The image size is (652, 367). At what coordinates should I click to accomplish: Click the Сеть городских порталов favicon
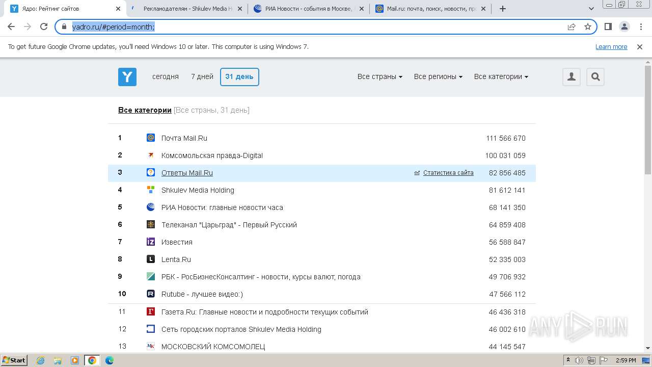[x=151, y=329]
